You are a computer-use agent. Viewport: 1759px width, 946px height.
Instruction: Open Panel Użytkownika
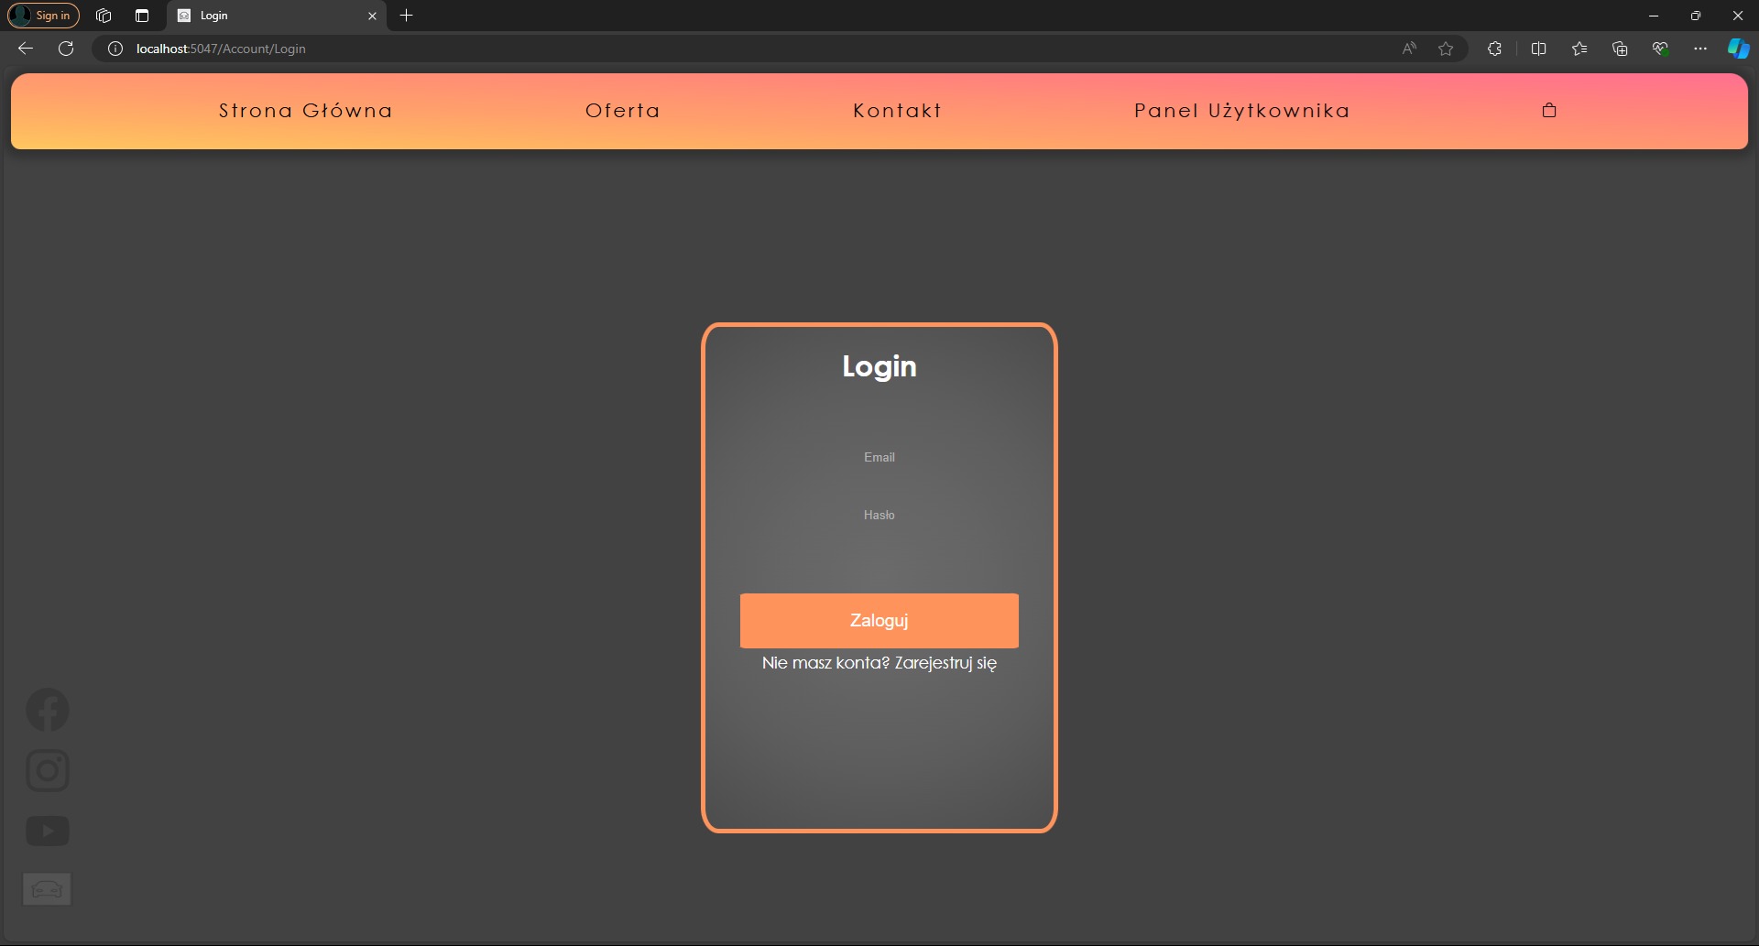pos(1241,111)
